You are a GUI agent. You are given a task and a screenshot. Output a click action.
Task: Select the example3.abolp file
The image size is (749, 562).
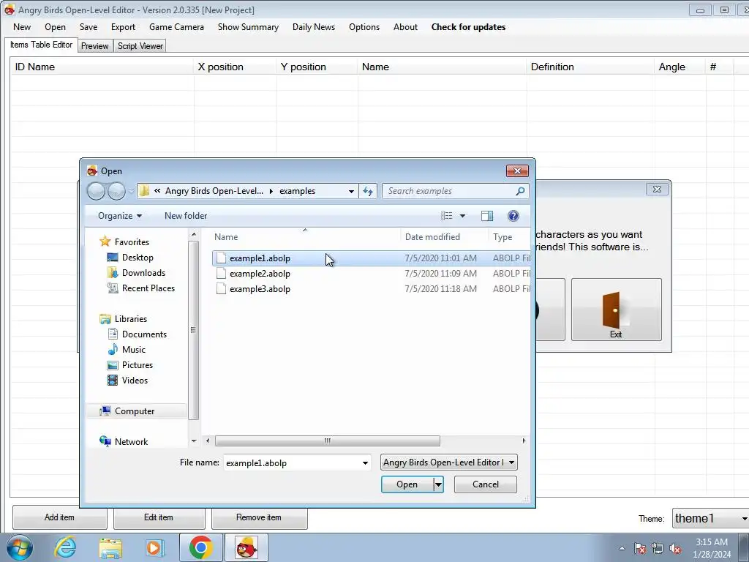[x=260, y=288]
